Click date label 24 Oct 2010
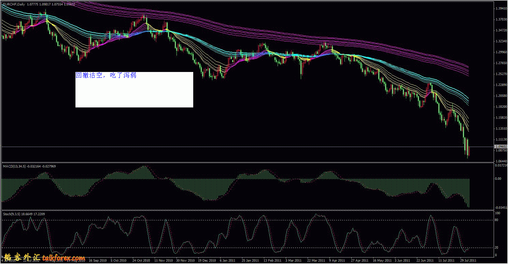The image size is (508, 264). 141,260
